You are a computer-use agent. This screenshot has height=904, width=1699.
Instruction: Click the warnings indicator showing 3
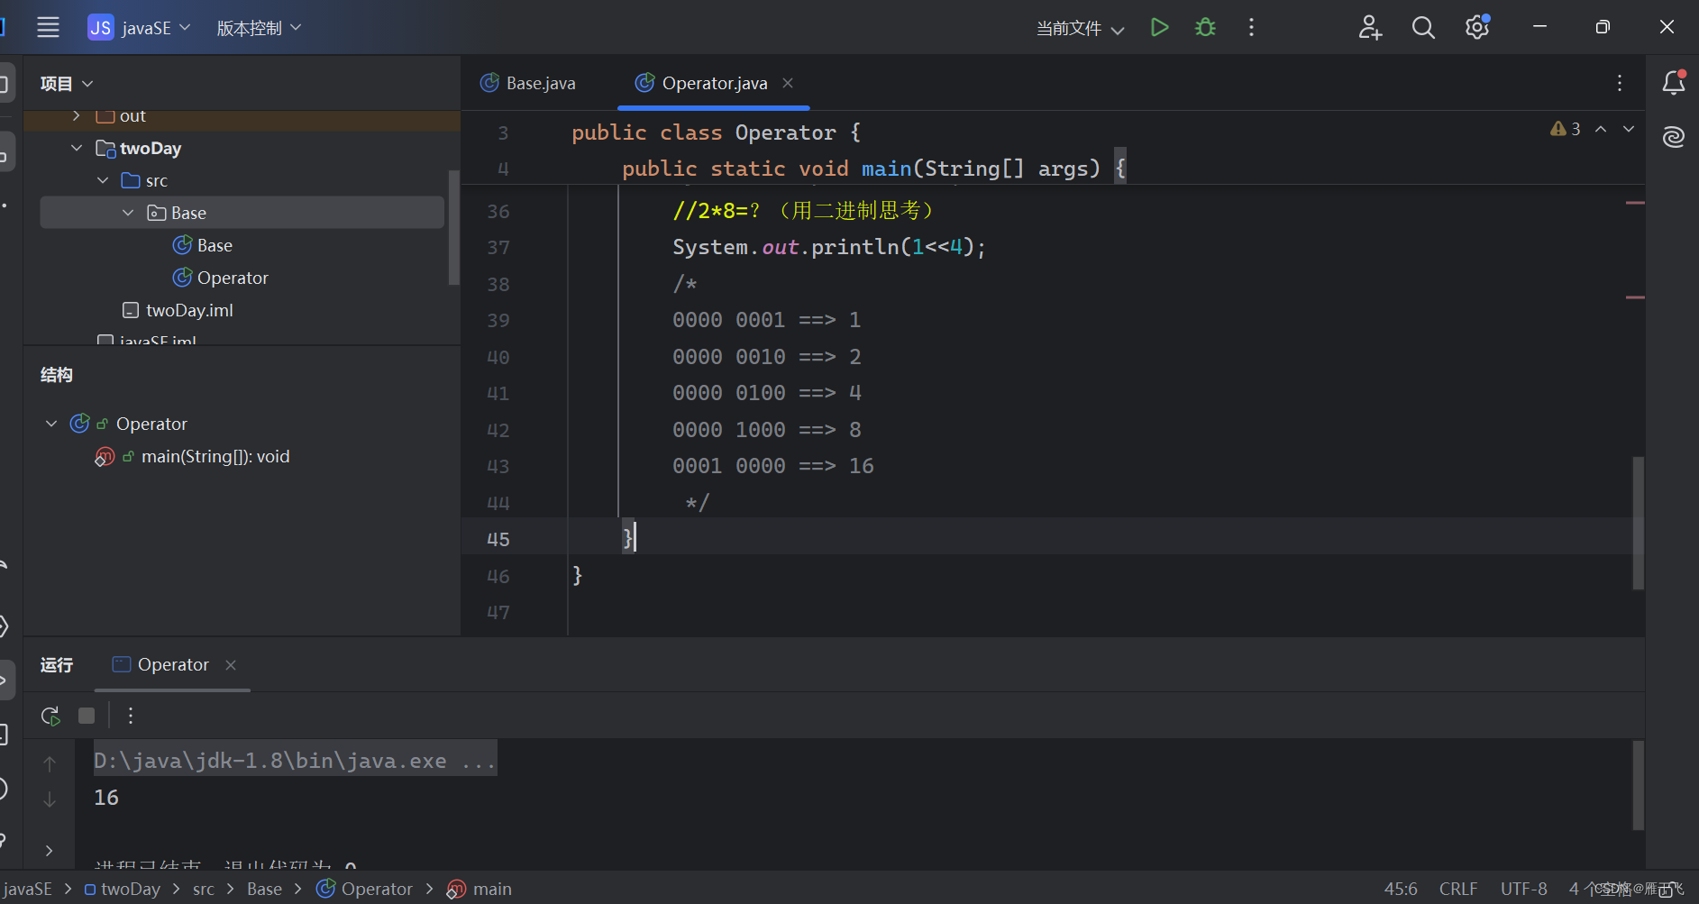(1566, 129)
